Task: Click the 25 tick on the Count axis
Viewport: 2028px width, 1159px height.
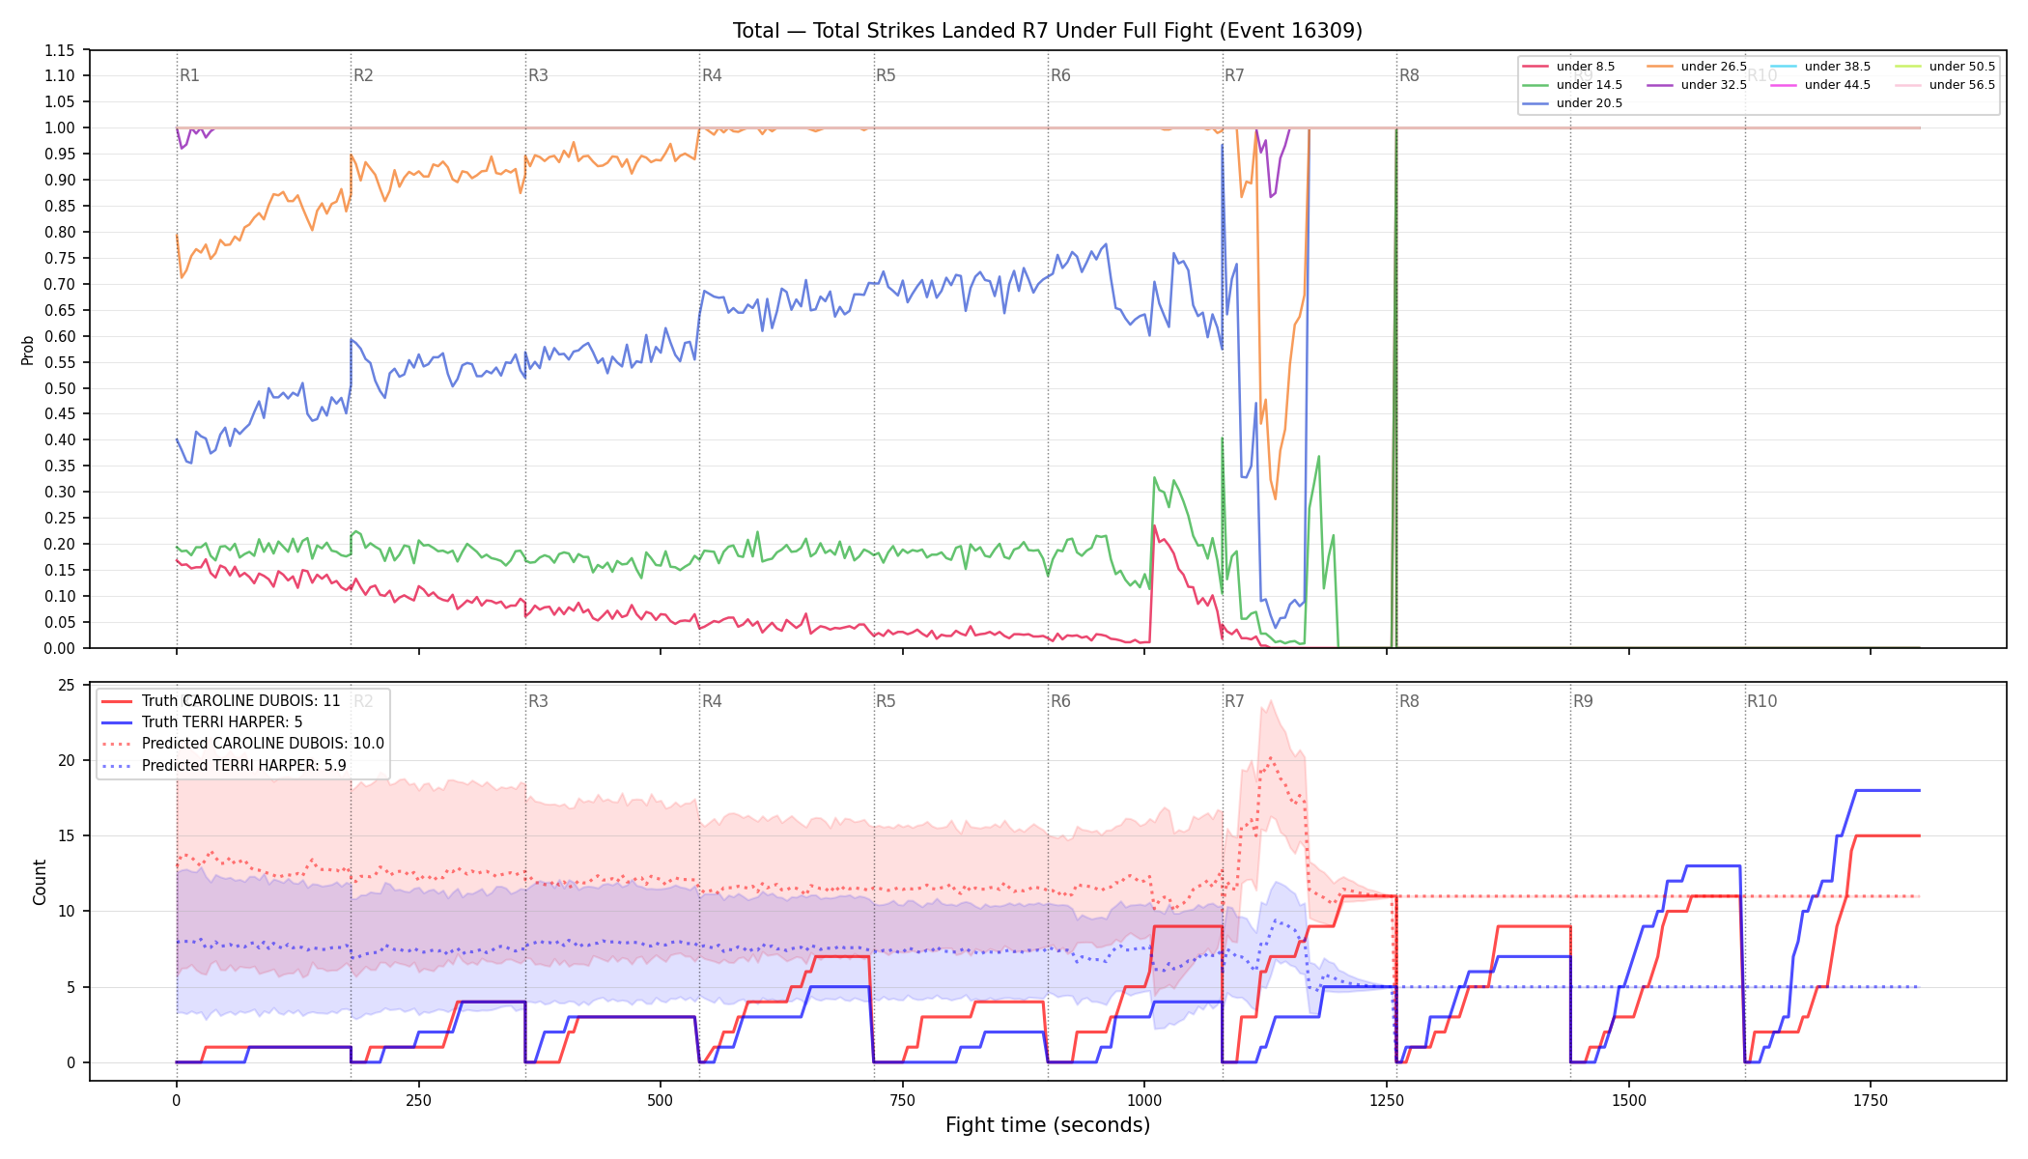Action: pos(67,686)
